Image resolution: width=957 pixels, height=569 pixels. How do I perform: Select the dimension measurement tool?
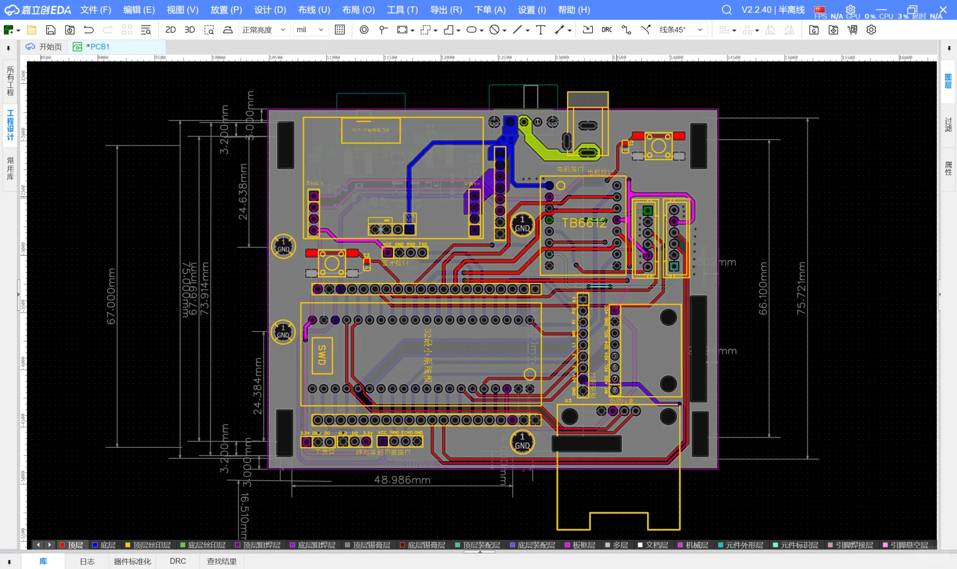(x=560, y=30)
